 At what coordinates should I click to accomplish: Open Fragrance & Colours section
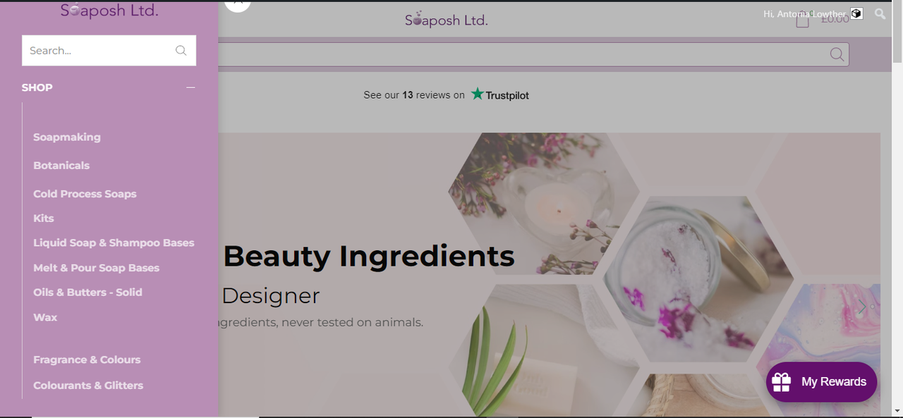[x=87, y=359]
